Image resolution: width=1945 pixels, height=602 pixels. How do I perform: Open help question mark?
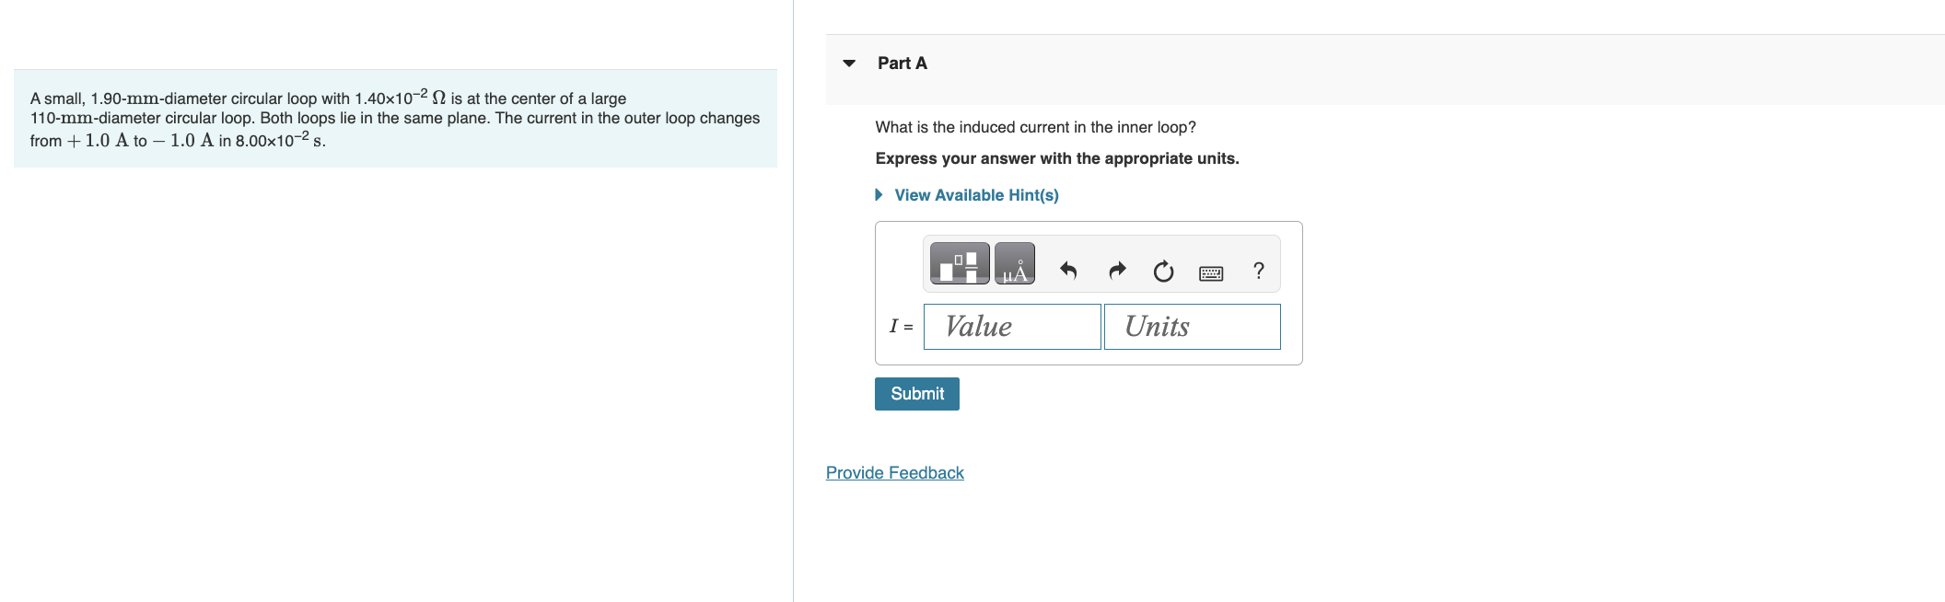coord(1259,271)
